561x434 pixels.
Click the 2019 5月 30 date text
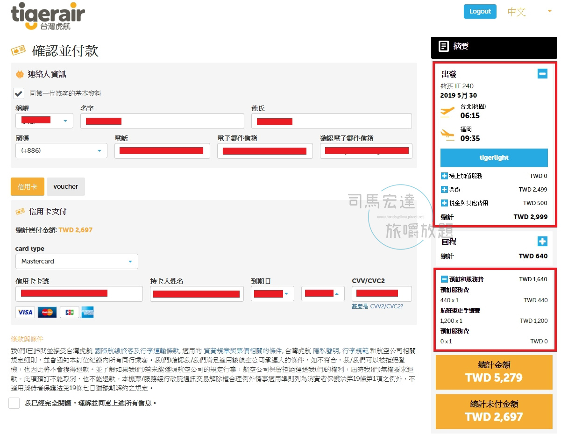[459, 95]
